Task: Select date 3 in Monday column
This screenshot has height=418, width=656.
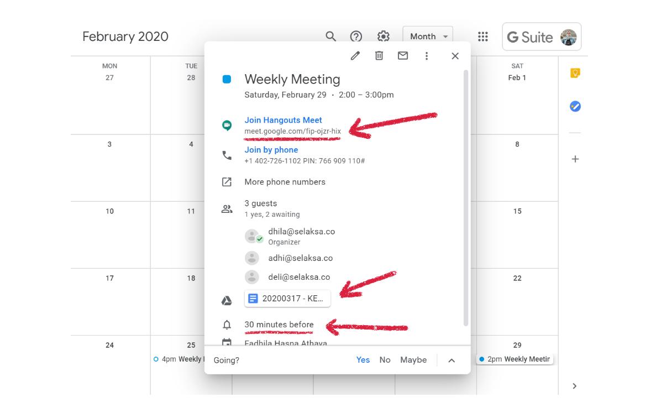Action: pos(109,144)
